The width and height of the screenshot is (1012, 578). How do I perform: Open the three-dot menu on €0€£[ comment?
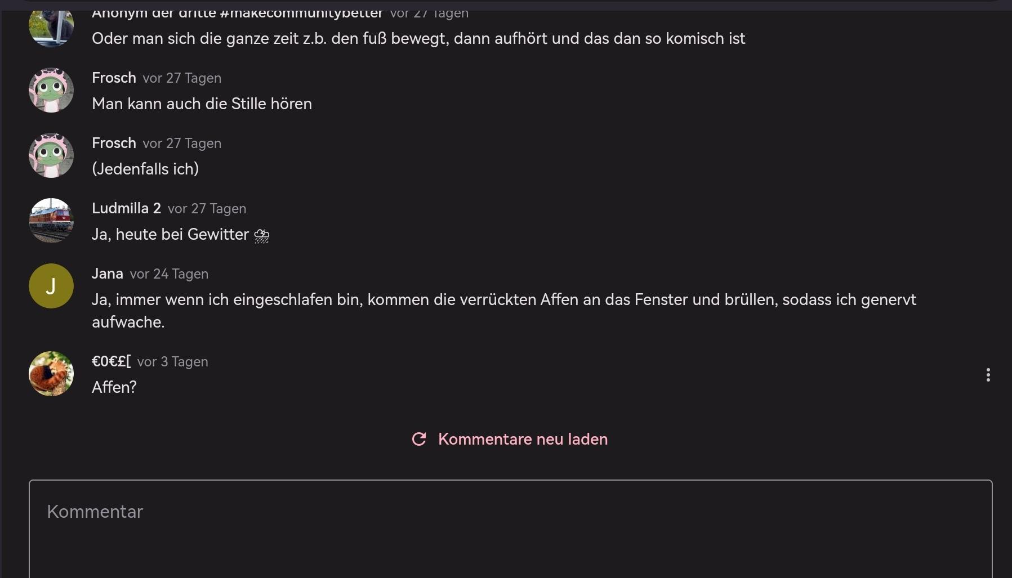click(988, 375)
